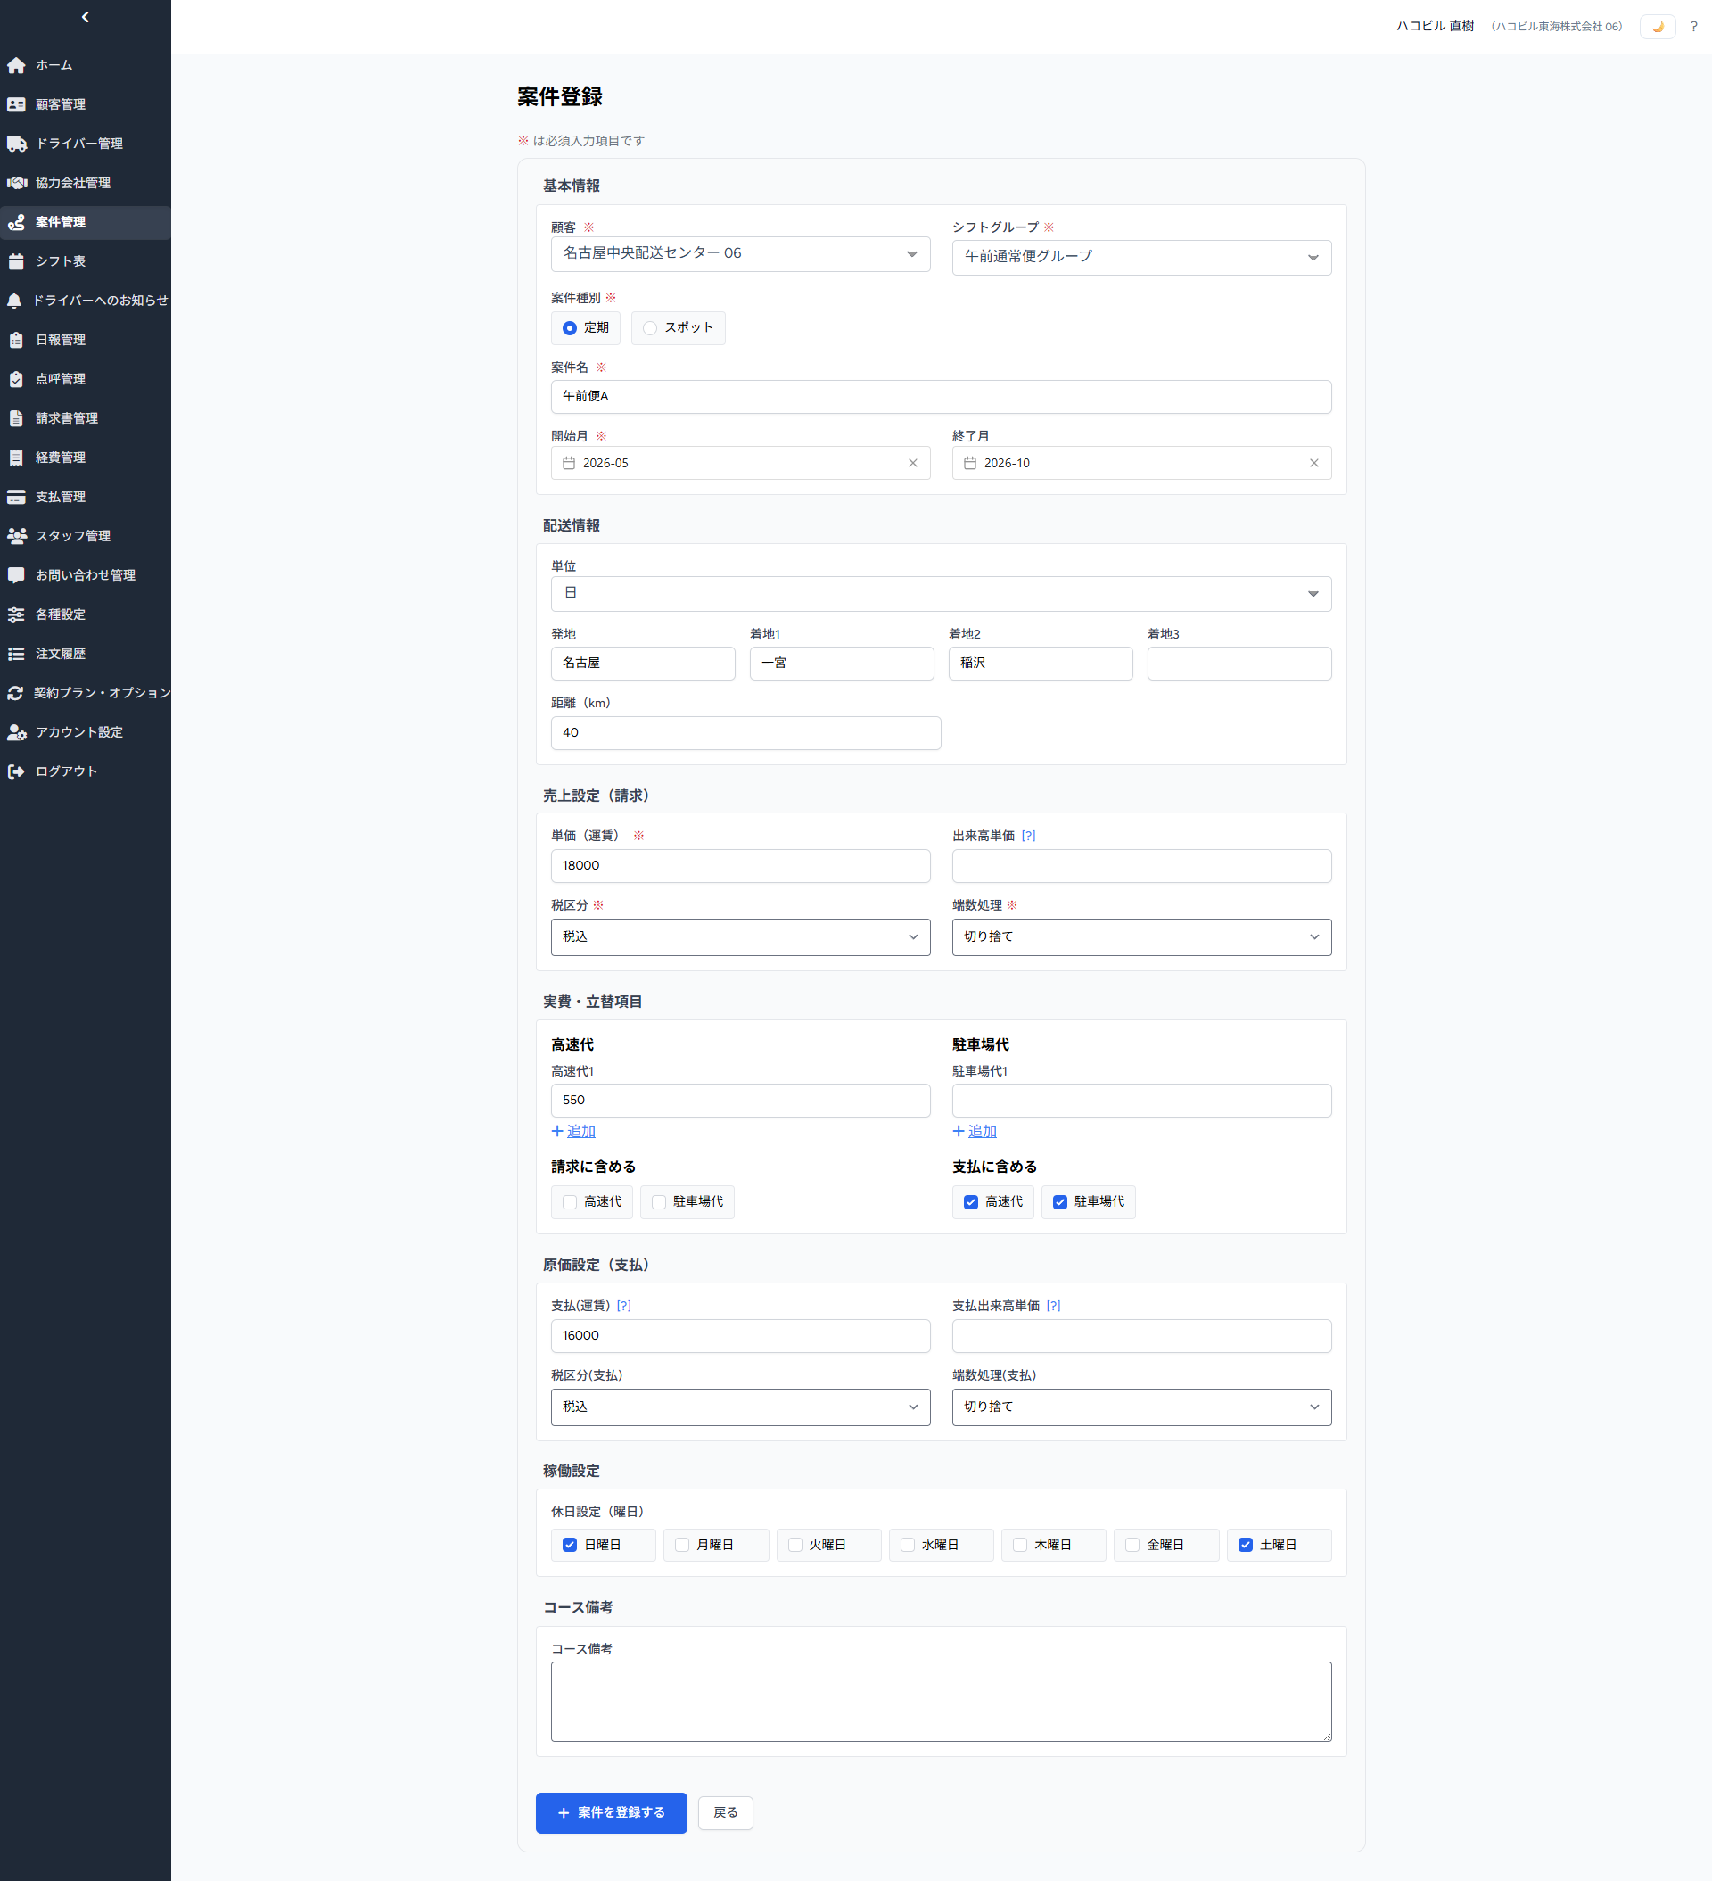
Task: Add another 高速代 entry via 追加
Action: coord(572,1131)
